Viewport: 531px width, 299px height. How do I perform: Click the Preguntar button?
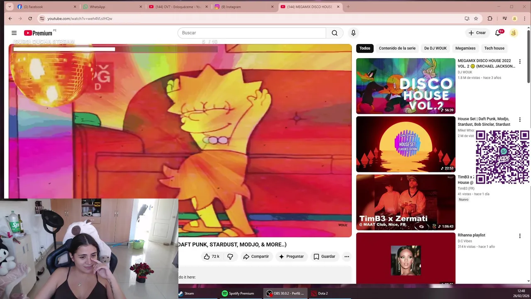tap(291, 257)
